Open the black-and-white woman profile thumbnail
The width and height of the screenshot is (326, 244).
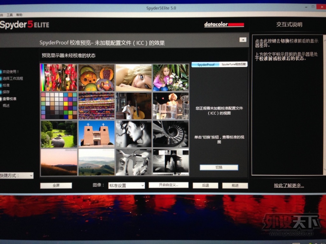pos(134,134)
